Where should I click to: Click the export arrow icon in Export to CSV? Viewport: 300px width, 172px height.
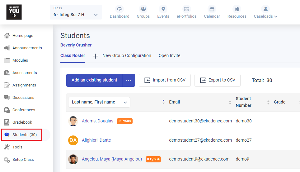[203, 80]
